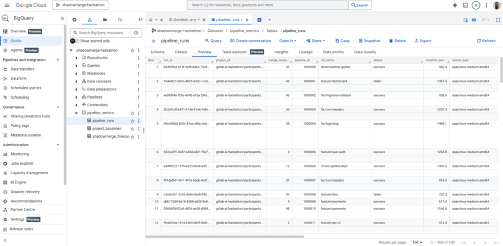The width and height of the screenshot is (503, 246).
Task: Open the folder icon tab in explorer
Action: [x=105, y=19]
